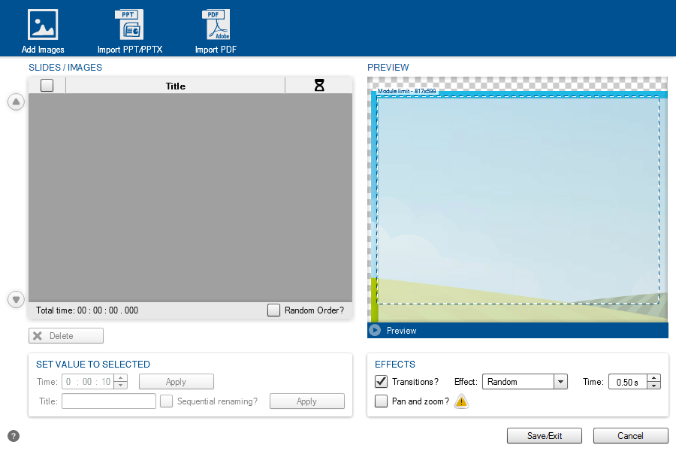Disable the Transitions checkbox
This screenshot has height=451, width=676.
[x=382, y=382]
